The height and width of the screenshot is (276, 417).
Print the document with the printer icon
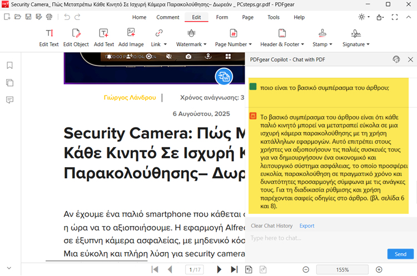[49, 17]
